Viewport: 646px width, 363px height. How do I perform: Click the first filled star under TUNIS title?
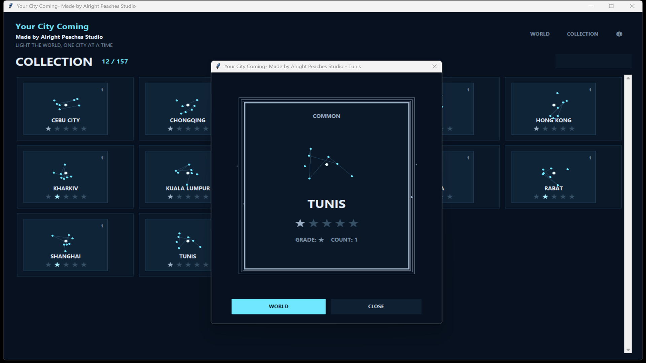[x=300, y=223]
